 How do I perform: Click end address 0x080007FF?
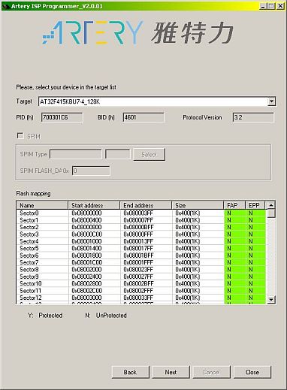[138, 220]
